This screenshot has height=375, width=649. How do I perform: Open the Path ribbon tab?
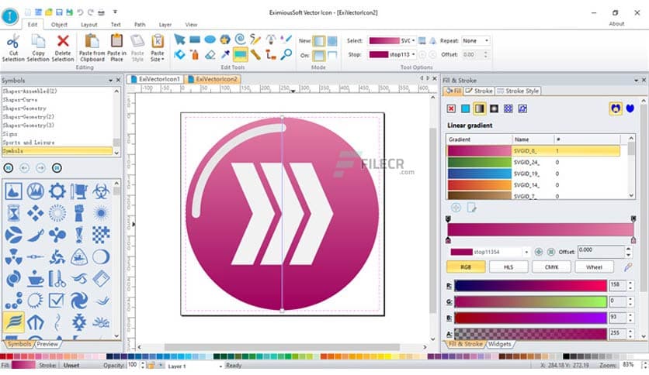click(x=140, y=25)
